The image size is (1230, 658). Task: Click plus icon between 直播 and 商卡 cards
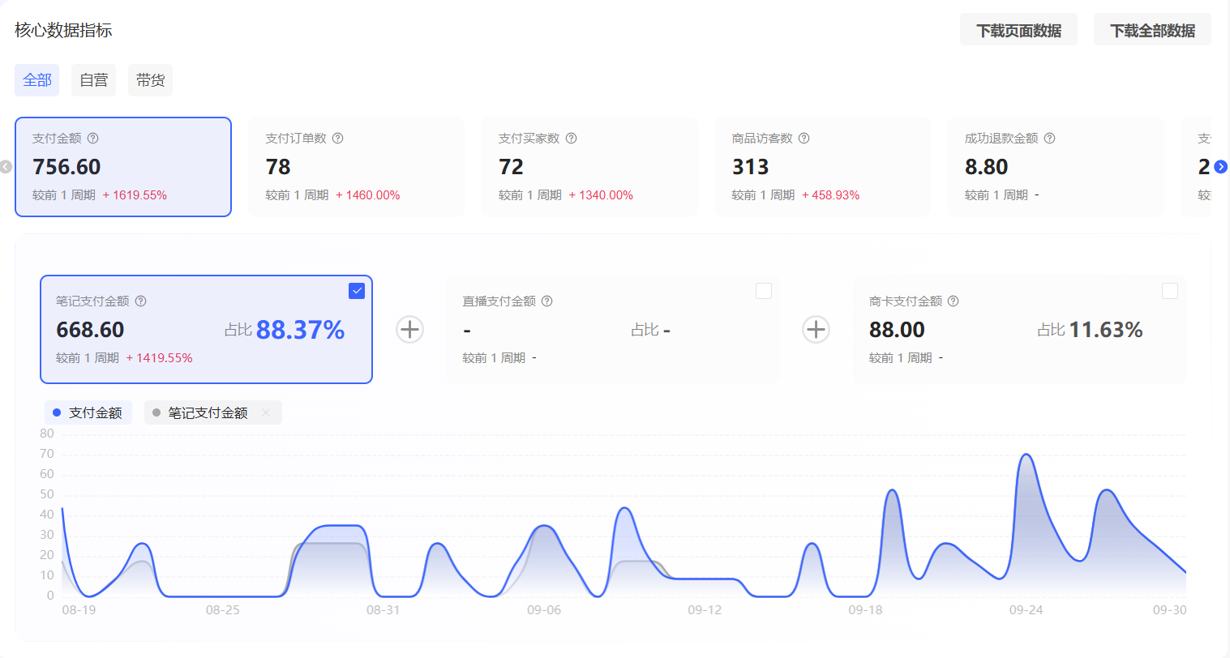pyautogui.click(x=816, y=330)
